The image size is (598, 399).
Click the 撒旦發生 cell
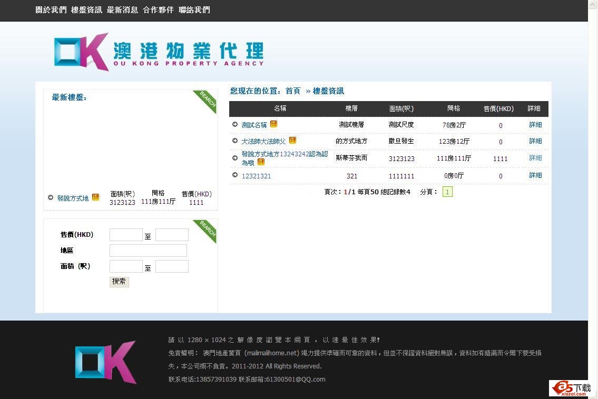point(401,141)
